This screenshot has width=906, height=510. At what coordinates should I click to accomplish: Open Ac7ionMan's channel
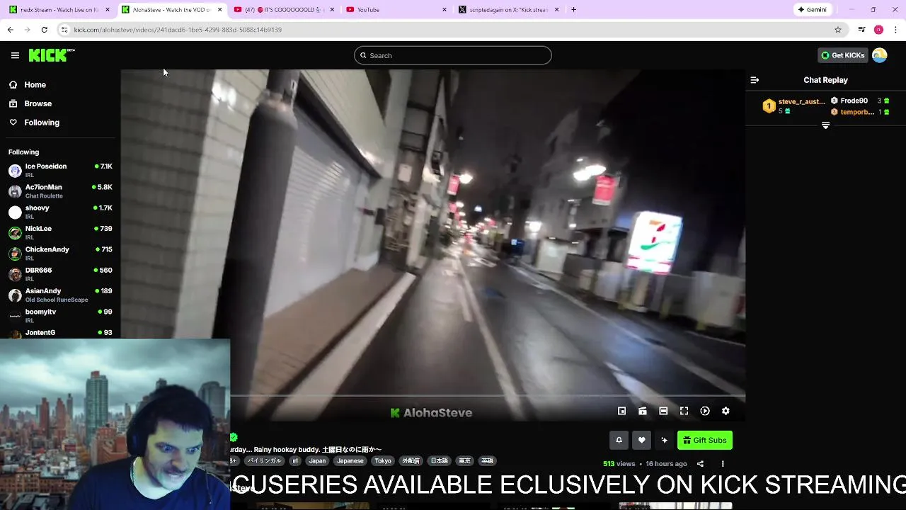(60, 191)
